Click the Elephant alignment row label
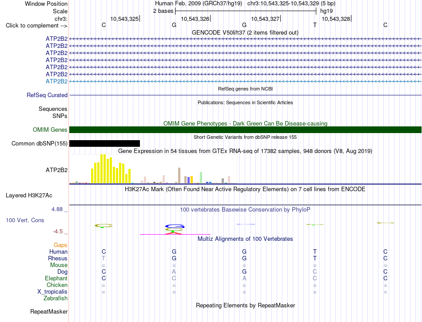The height and width of the screenshot is (322, 422). coord(56,278)
